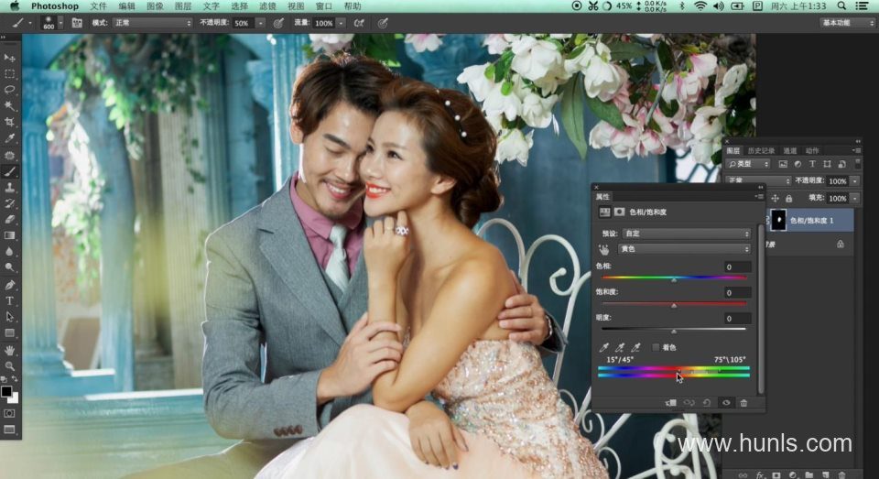Select the Rectangular Marquee tool
The height and width of the screenshot is (479, 879).
9,73
